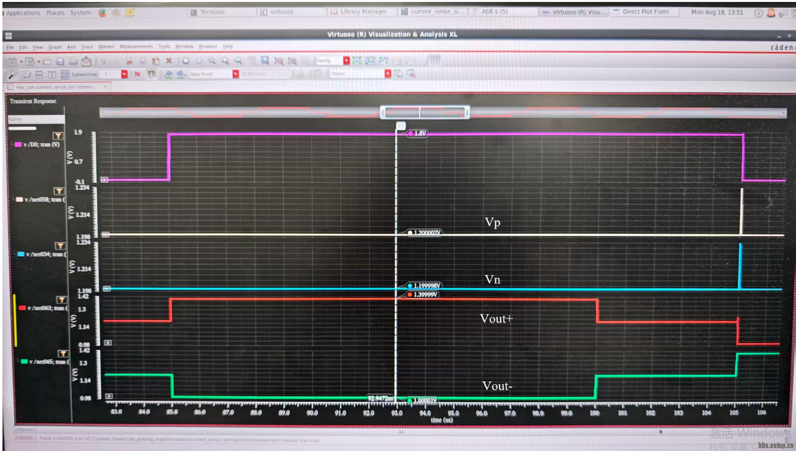Click the cyan color swatch for v /net034
Image resolution: width=796 pixels, height=451 pixels.
coord(21,255)
